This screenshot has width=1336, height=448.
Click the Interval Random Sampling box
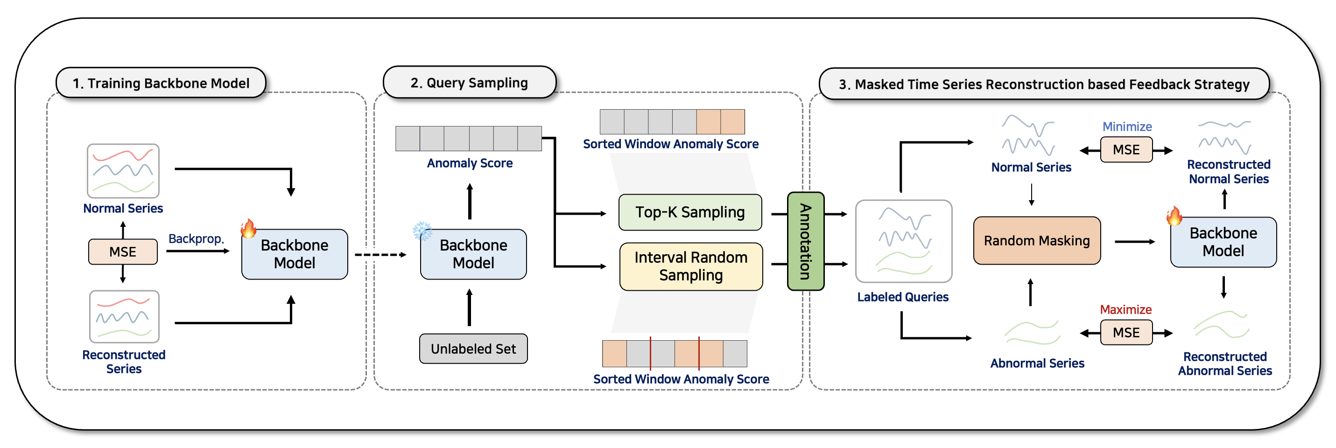click(x=691, y=266)
